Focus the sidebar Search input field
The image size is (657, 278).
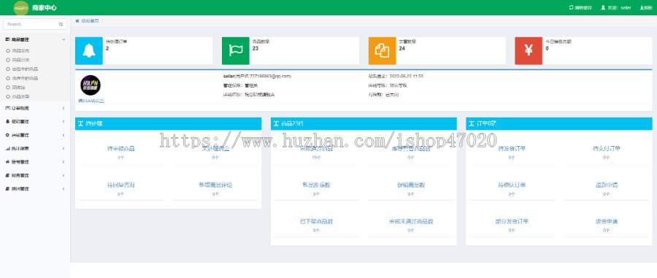tap(35, 24)
